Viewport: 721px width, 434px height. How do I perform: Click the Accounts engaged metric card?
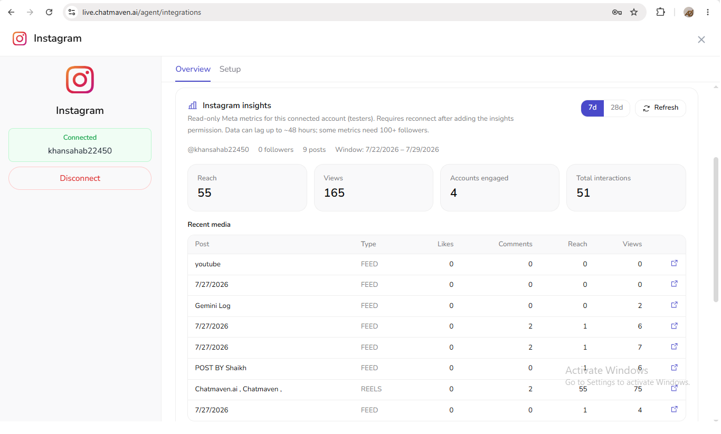[500, 188]
